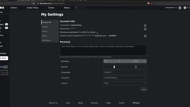The width and height of the screenshot is (190, 107).
Task: Open Avatar Shop in the top navigation
Action: coord(32,8)
